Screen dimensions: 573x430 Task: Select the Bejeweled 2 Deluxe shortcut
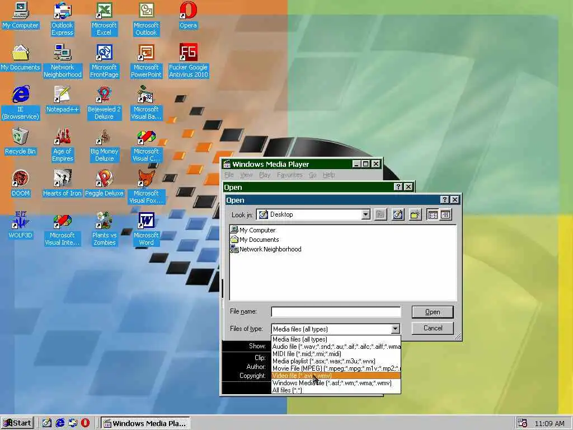point(104,103)
